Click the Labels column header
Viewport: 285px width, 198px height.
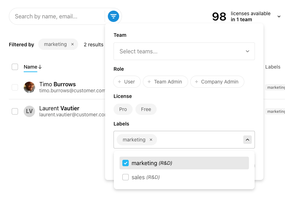pos(273,67)
